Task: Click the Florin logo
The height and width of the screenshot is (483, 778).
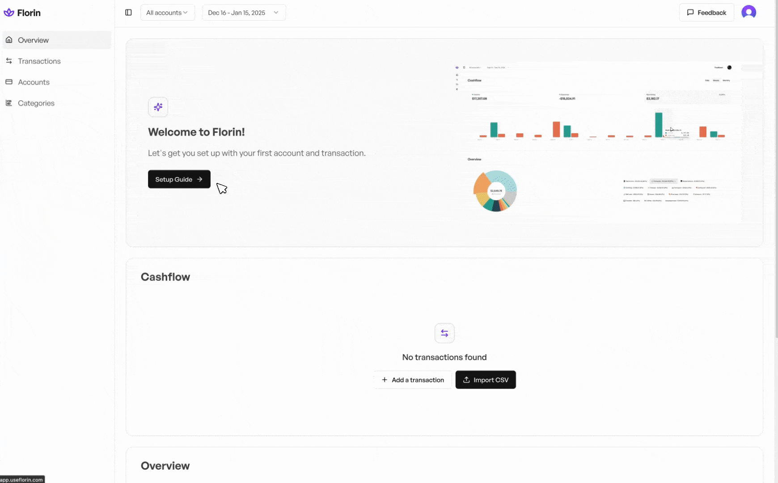Action: click(22, 13)
